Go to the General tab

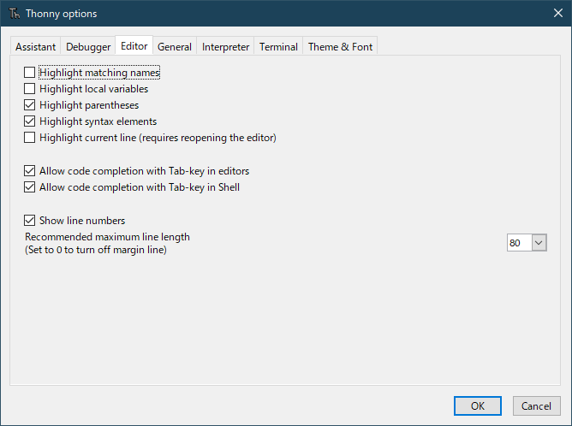click(x=174, y=47)
